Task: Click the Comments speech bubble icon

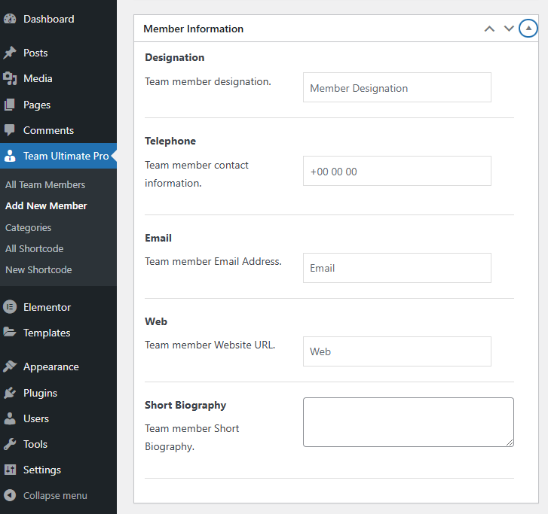Action: click(10, 130)
